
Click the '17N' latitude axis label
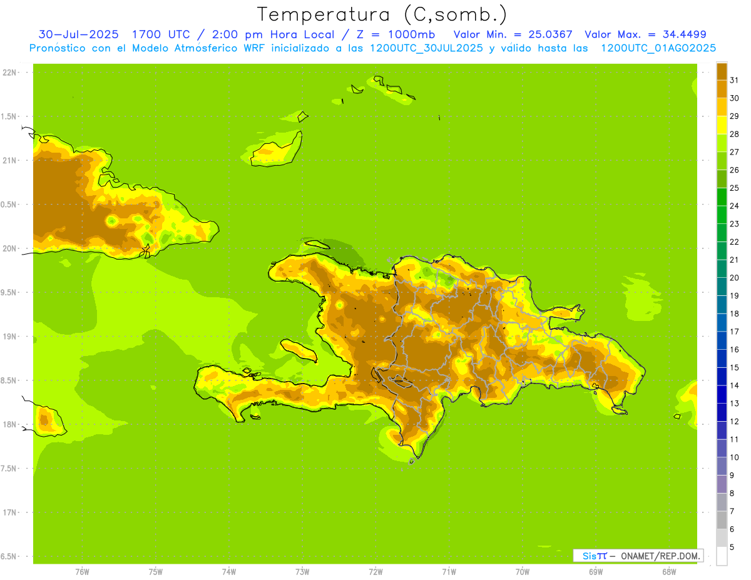pos(9,513)
